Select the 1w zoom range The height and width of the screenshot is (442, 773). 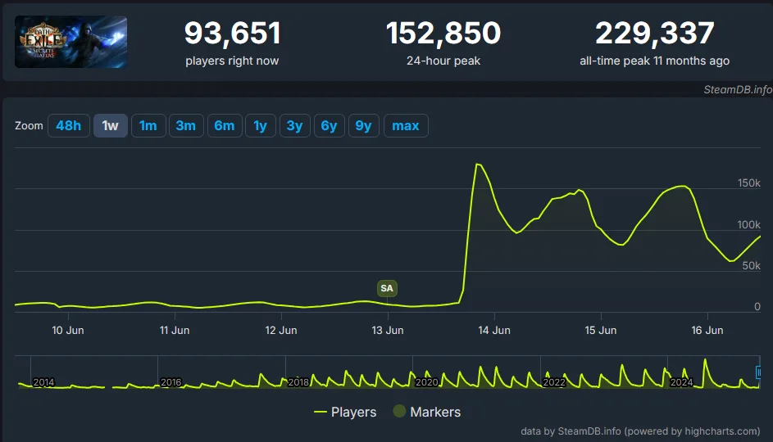[110, 125]
